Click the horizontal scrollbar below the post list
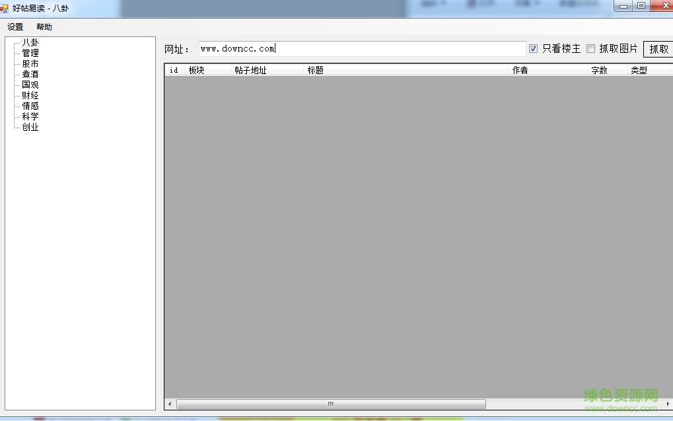This screenshot has height=421, width=673. (330, 404)
